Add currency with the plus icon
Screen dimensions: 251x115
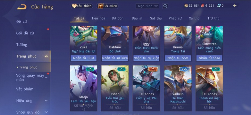tap(235, 6)
